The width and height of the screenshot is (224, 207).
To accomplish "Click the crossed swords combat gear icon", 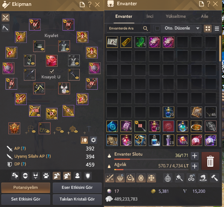I will coord(6,18).
